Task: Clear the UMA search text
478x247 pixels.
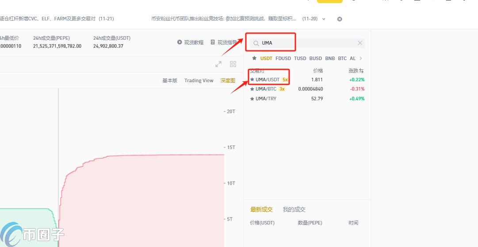Action: [360, 43]
